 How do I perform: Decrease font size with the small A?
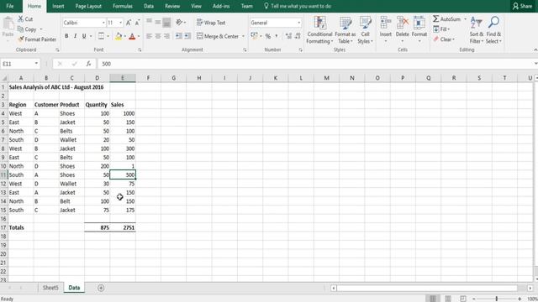[x=137, y=23]
